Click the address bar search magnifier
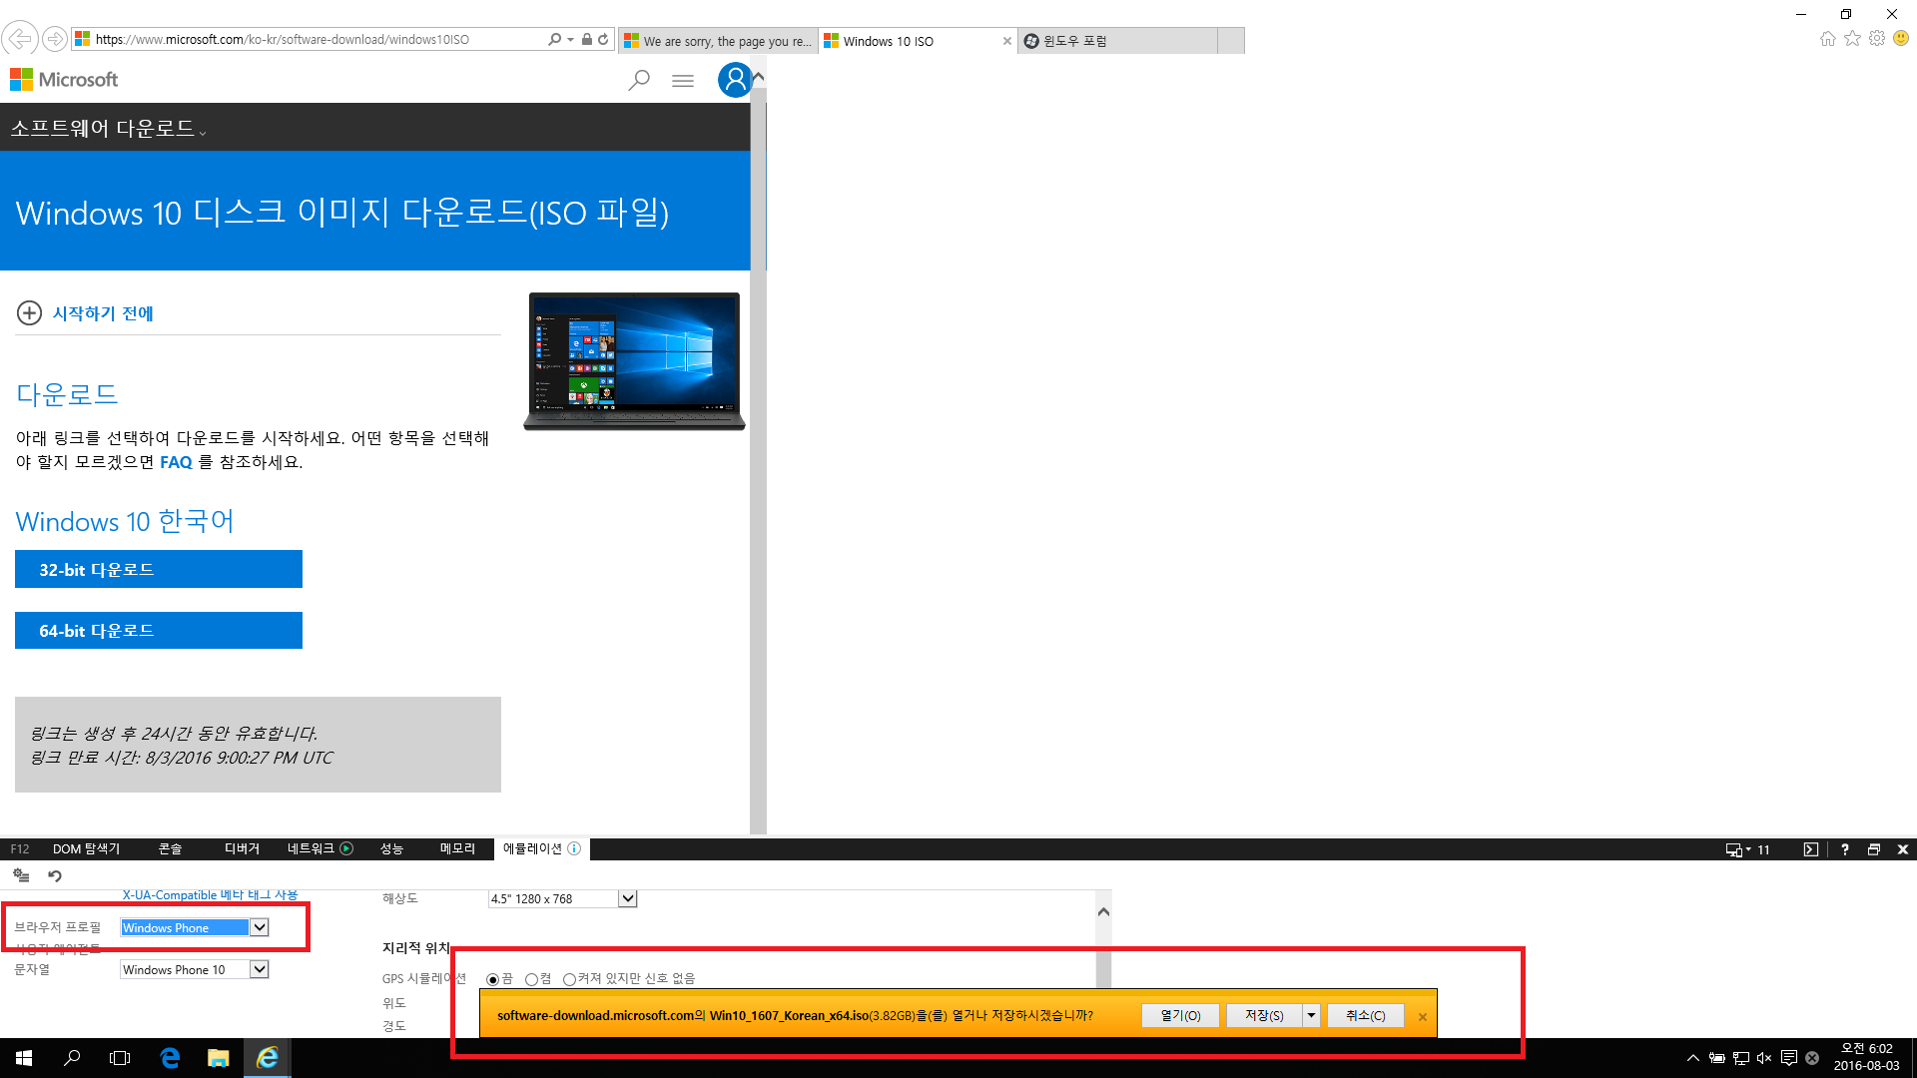 coord(554,39)
